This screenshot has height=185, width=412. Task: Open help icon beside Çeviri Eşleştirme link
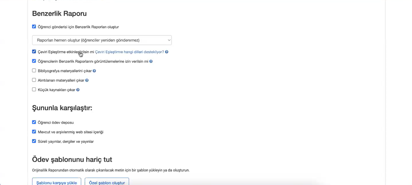[x=167, y=52]
